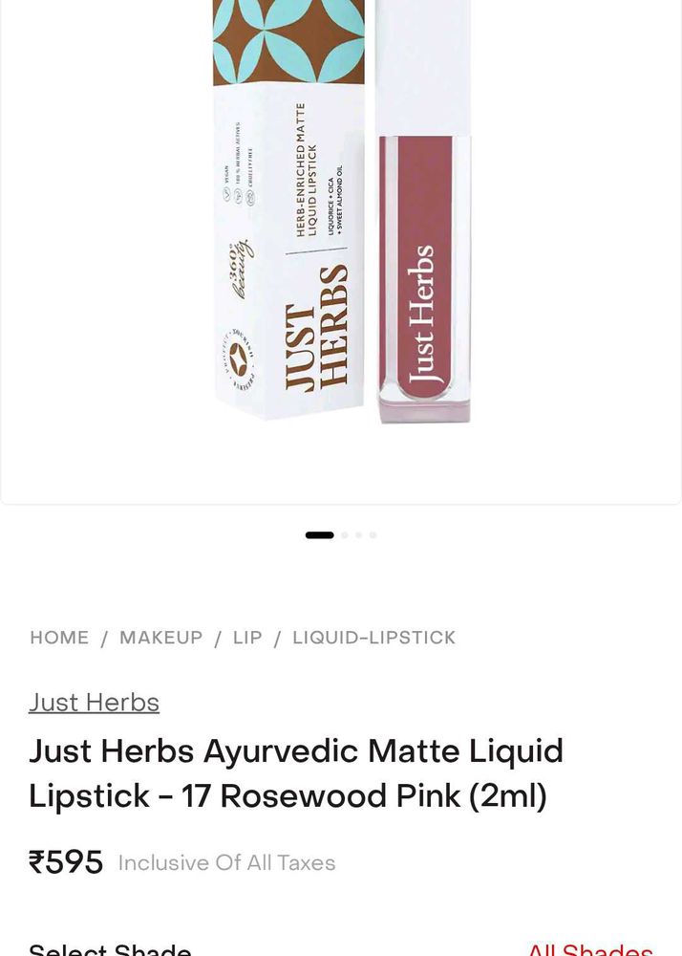Select the active first carousel indicator
Viewport: 682px width, 956px height.
click(x=320, y=535)
